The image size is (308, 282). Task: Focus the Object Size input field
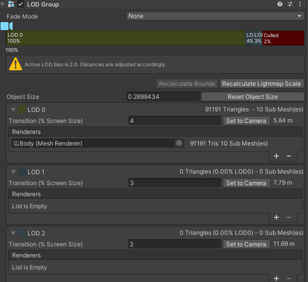coord(163,96)
